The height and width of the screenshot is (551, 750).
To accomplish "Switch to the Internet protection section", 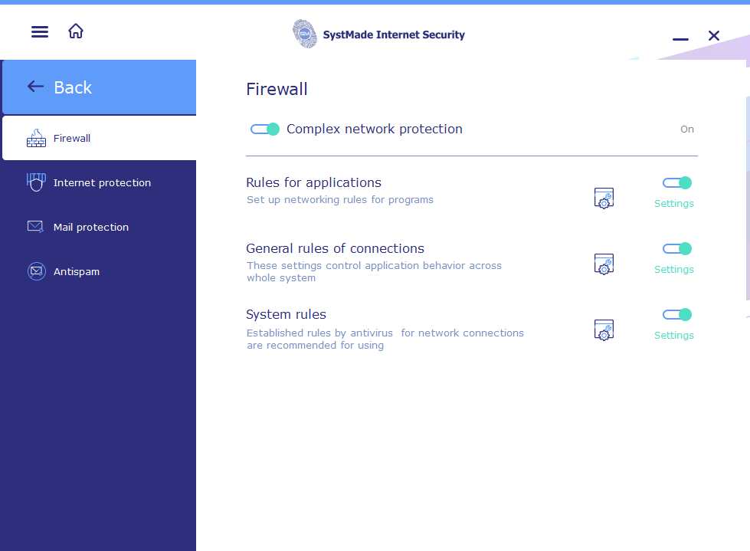I will click(102, 182).
